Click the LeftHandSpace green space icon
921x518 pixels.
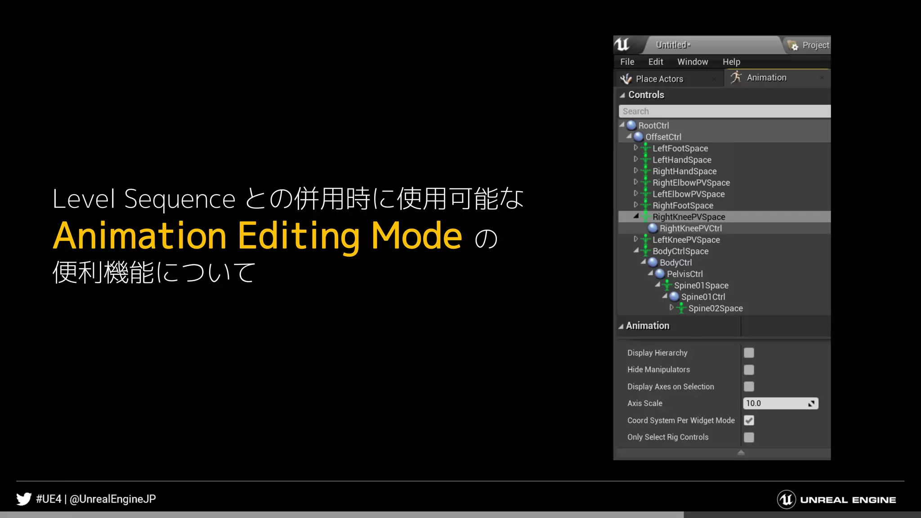pos(646,160)
